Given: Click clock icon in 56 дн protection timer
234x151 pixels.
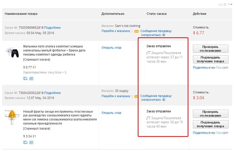Looking at the screenshot, I should (x=148, y=118).
